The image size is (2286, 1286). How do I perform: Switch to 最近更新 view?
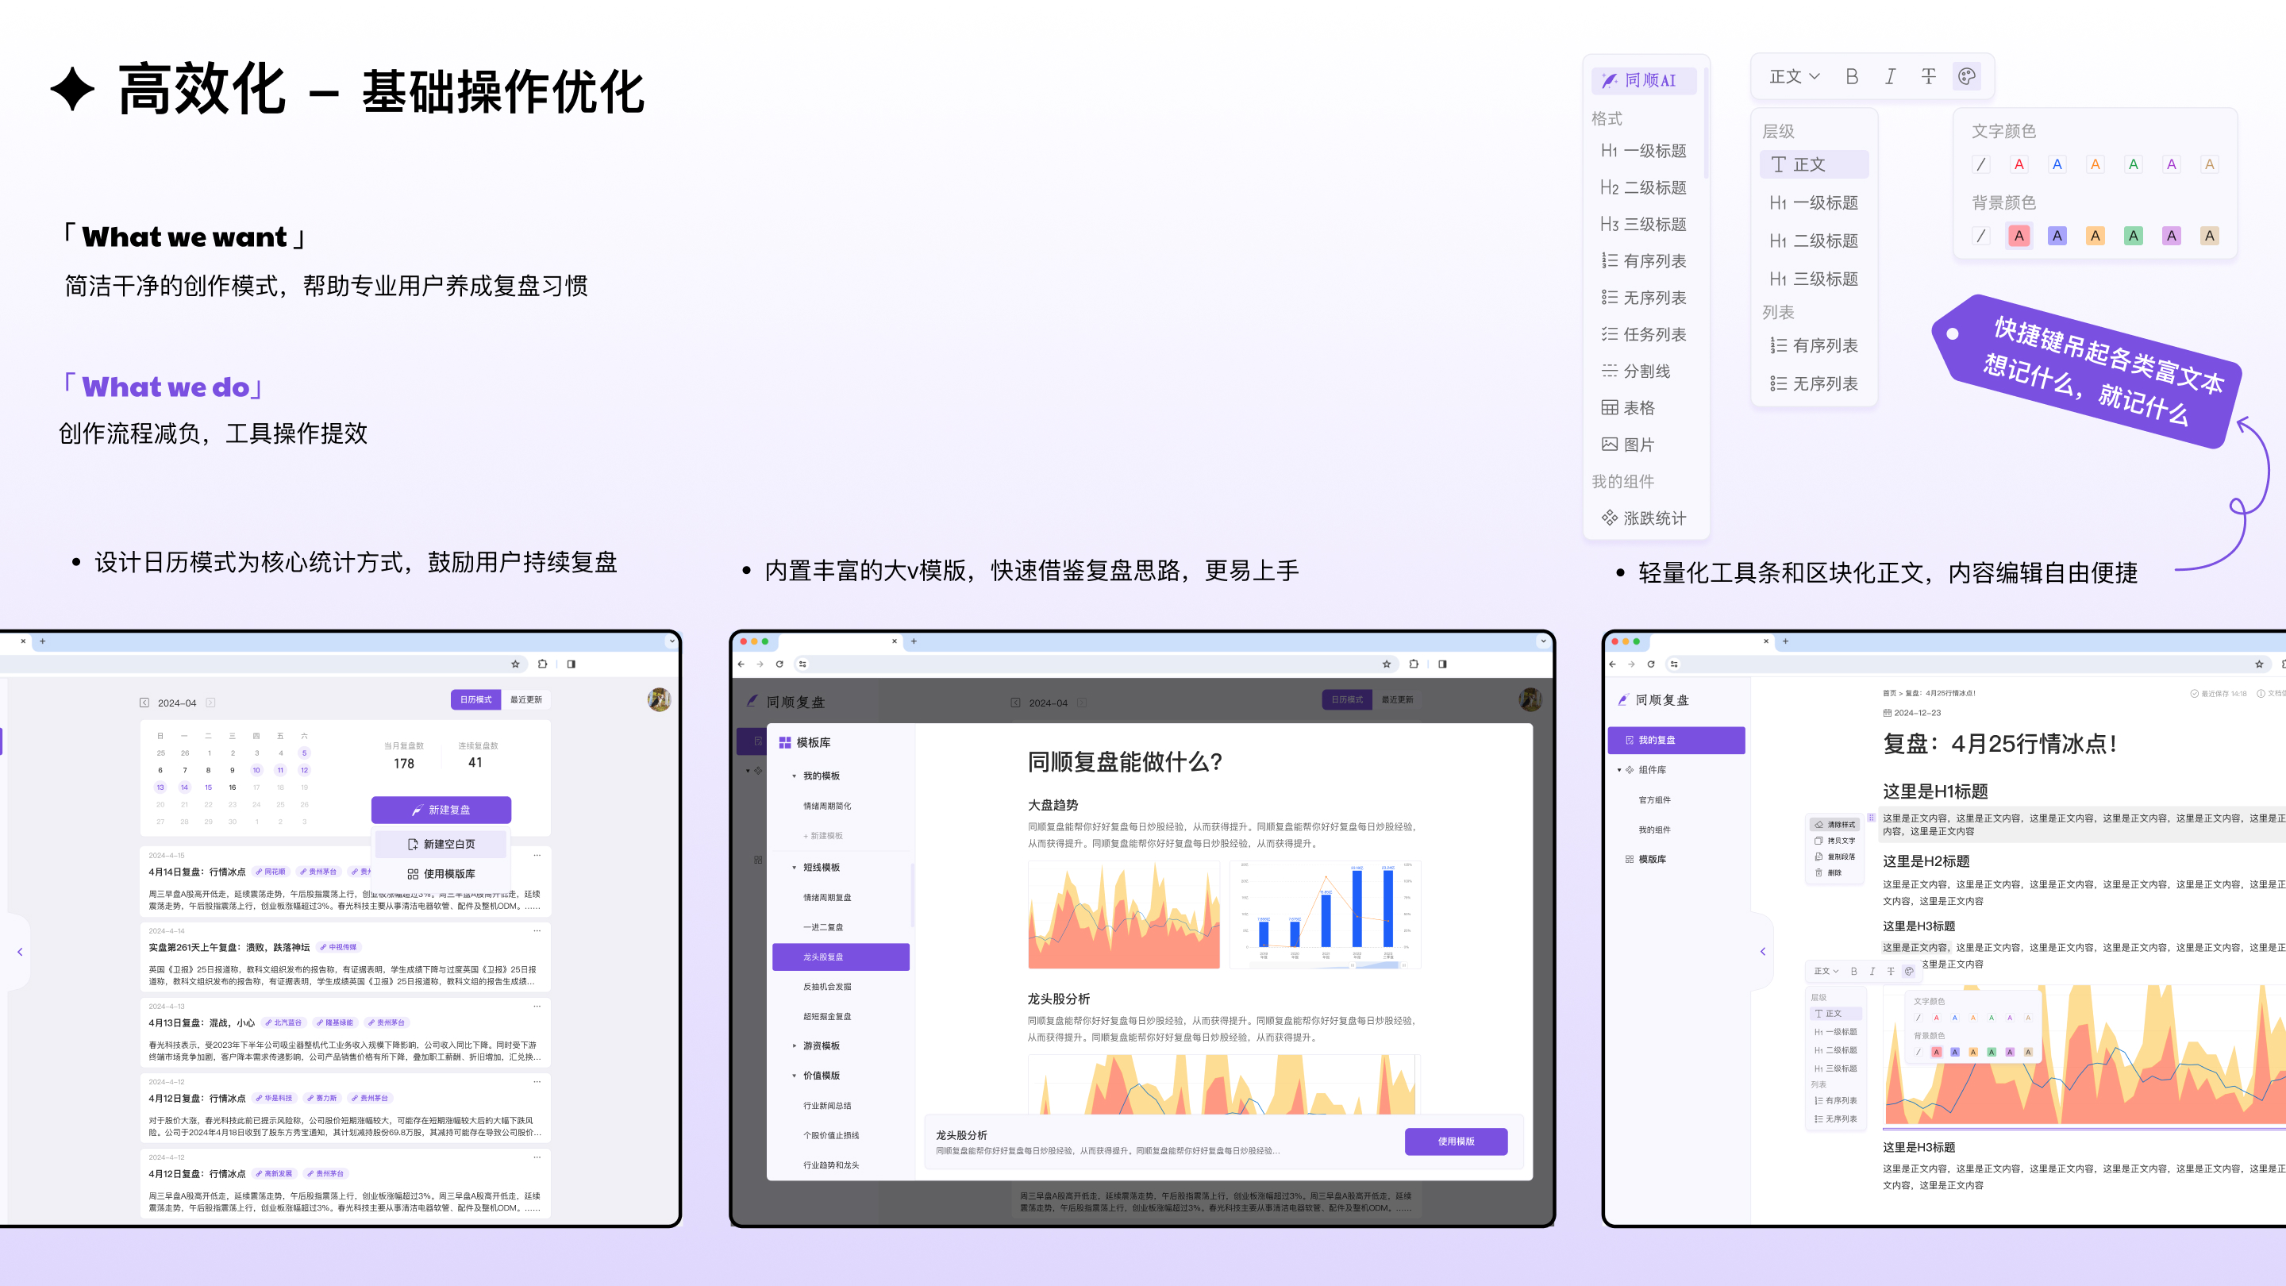point(526,699)
